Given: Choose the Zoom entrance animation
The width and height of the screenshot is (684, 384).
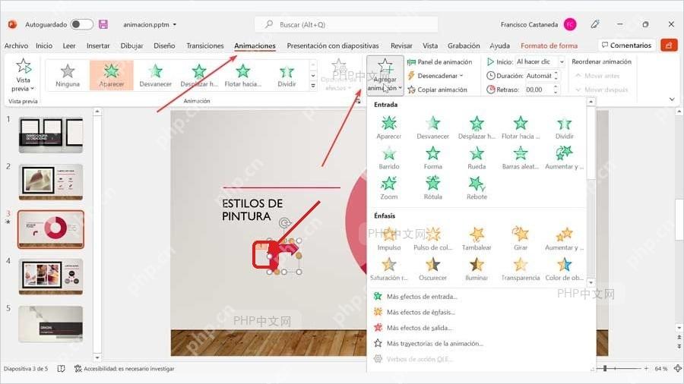Looking at the screenshot, I should pyautogui.click(x=388, y=188).
